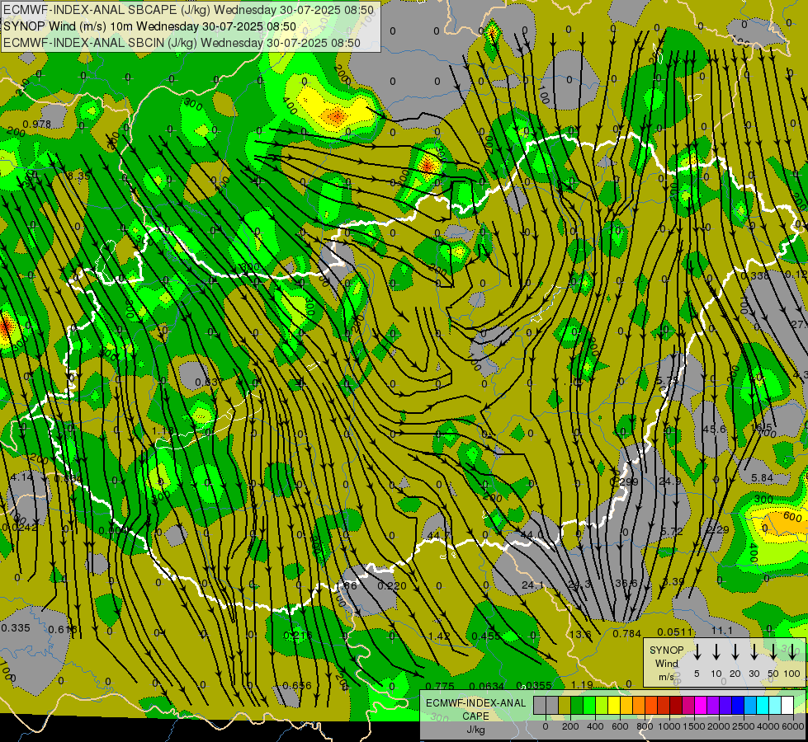Screen dimensions: 808x742
Task: Click the 5.72 value on map
Action: coord(672,531)
